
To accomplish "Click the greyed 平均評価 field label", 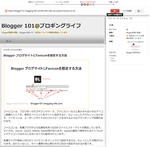I will tap(113, 56).
